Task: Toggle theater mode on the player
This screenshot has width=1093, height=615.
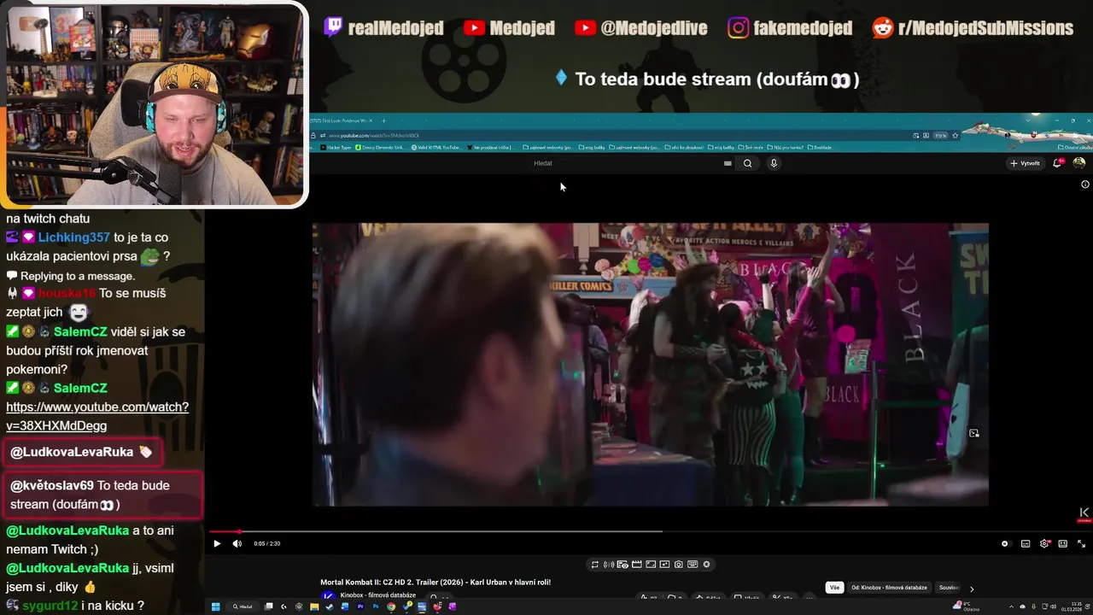Action: click(1063, 543)
